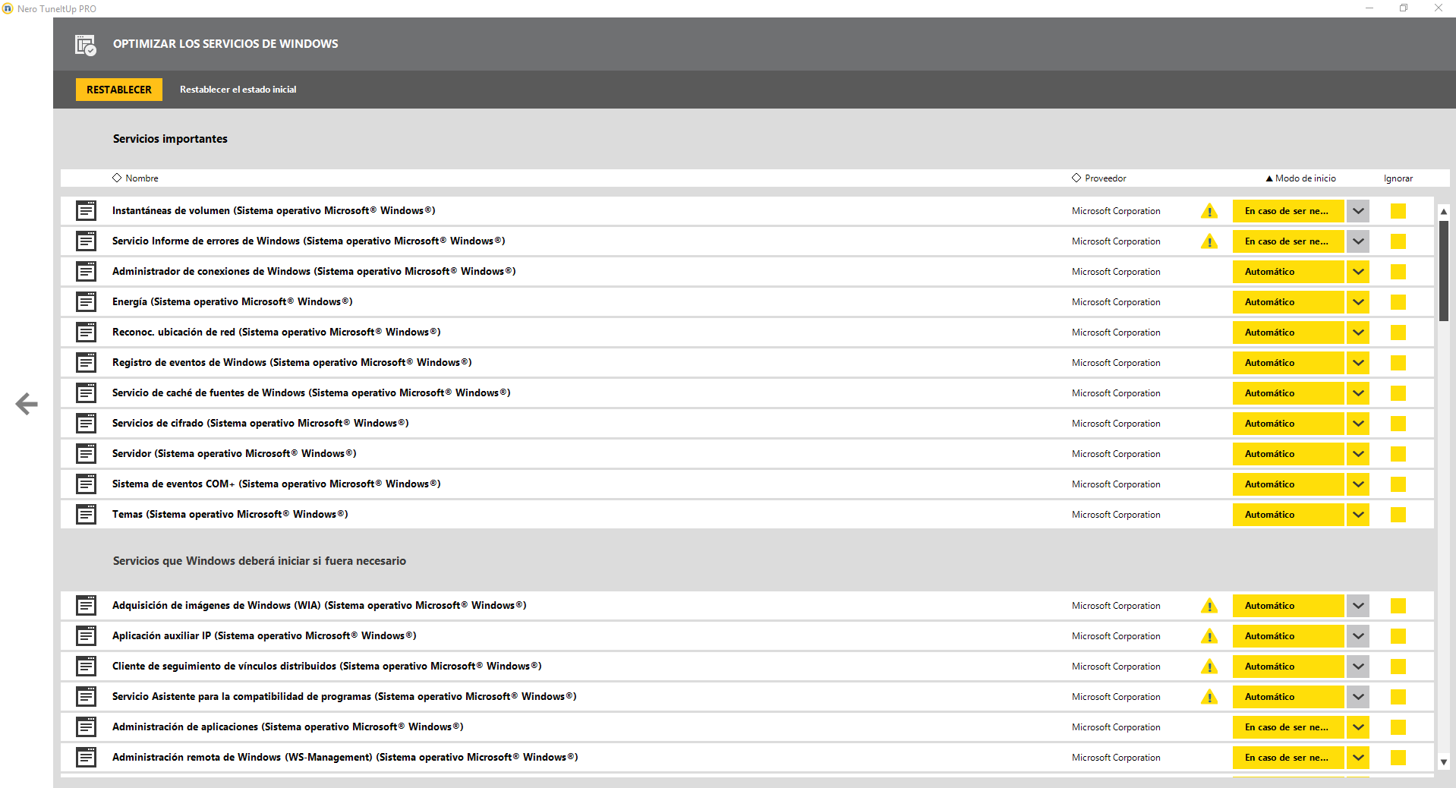Click the service icon for Servicio Asistente para la compatibilidad
Viewport: 1456px width, 788px height.
click(x=87, y=697)
